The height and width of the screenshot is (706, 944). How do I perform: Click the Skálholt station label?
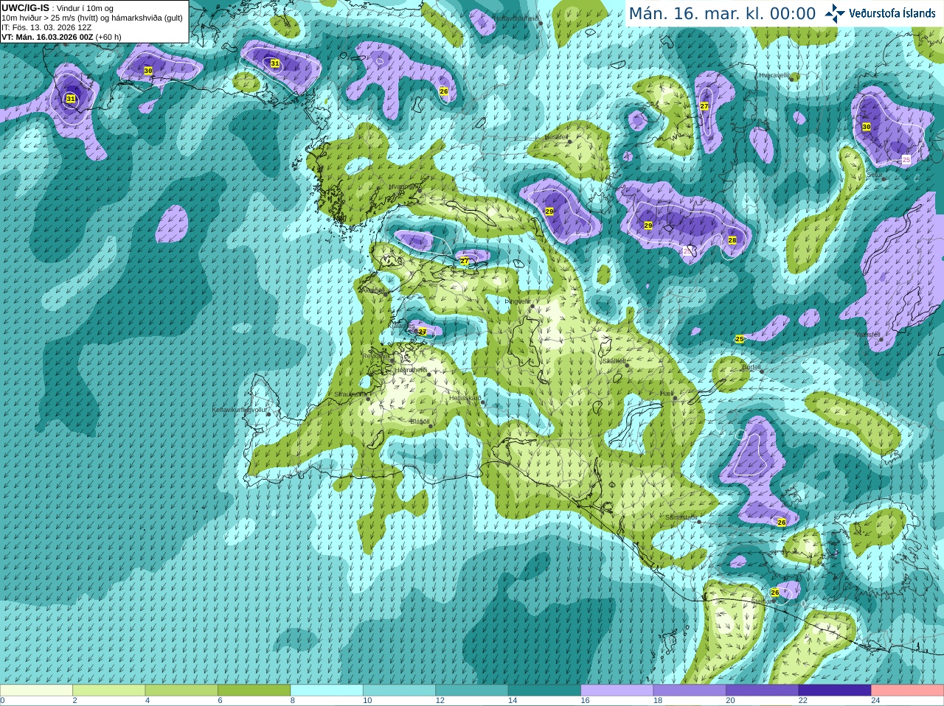click(614, 361)
